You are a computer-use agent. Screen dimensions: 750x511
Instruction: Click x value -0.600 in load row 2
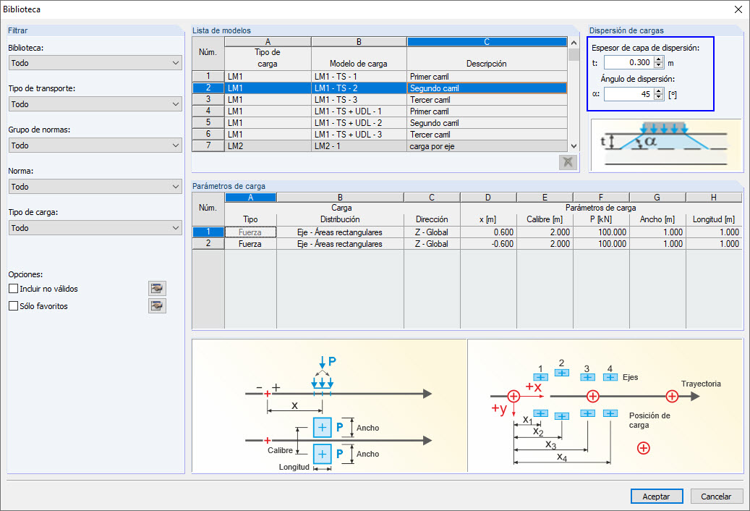[x=488, y=243]
